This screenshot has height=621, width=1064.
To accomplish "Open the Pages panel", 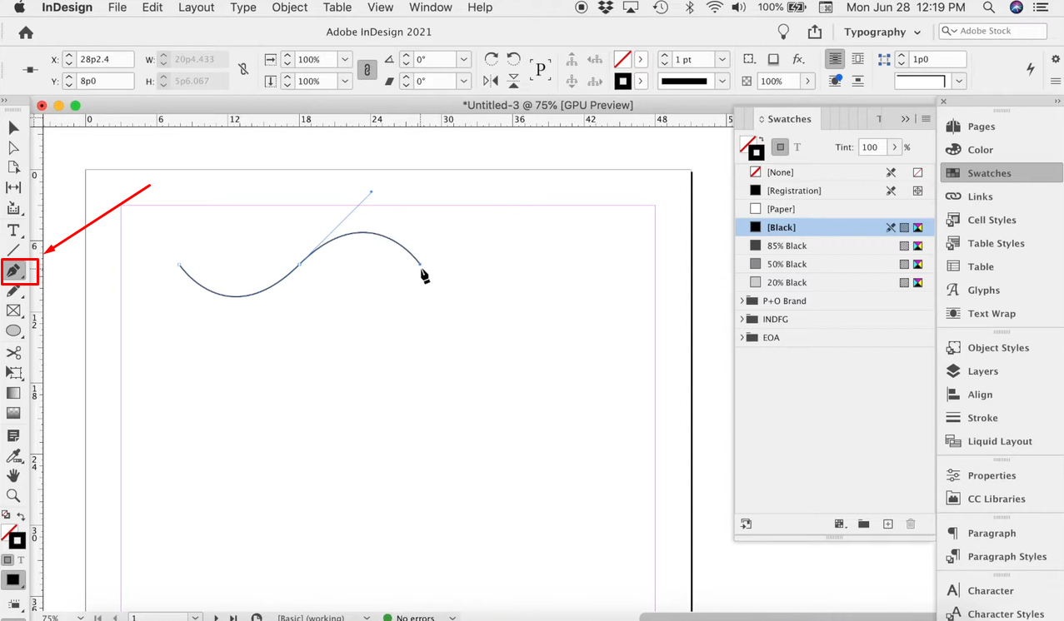I will pos(982,127).
